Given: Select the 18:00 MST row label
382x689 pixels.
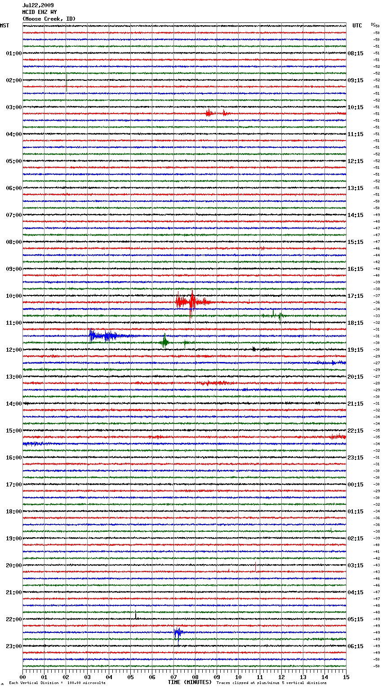Looking at the screenshot, I should click(14, 512).
